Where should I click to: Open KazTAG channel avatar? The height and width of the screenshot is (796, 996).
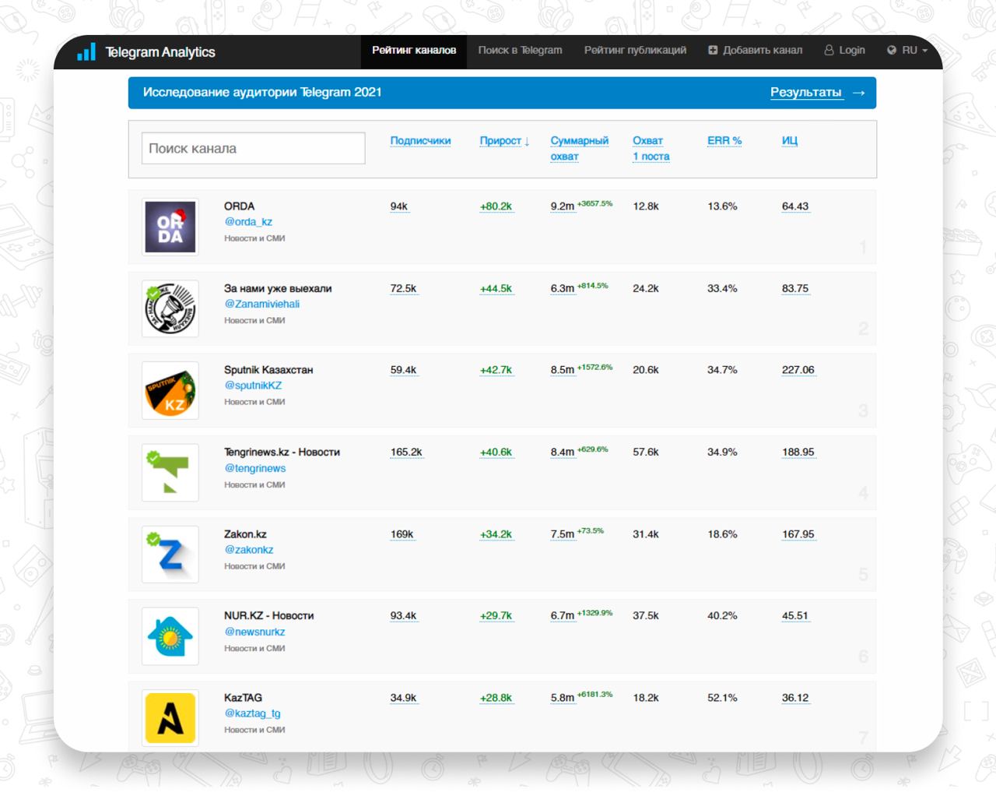(x=170, y=718)
